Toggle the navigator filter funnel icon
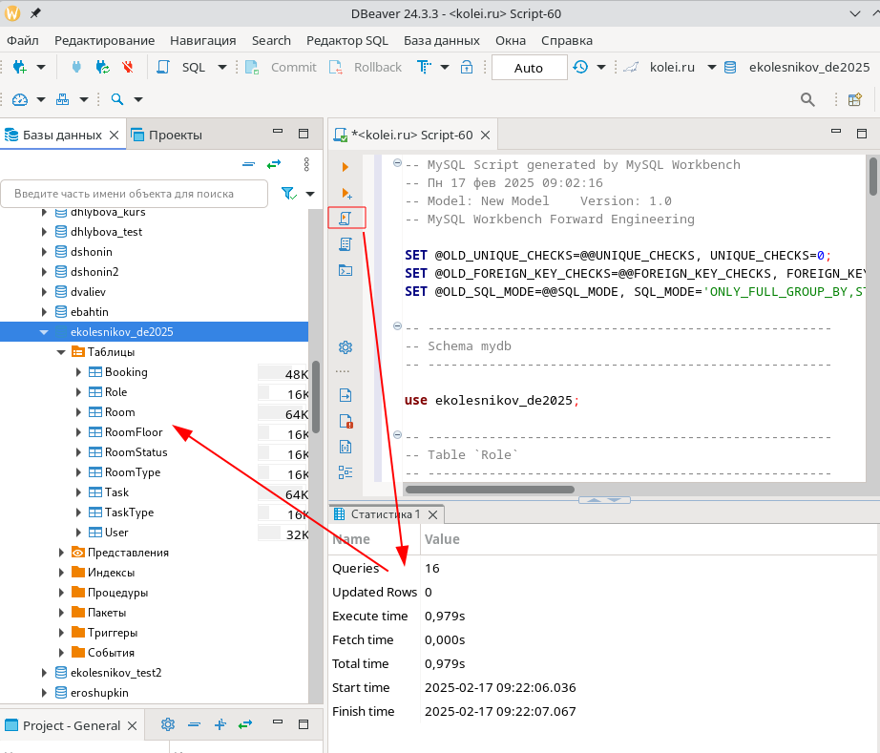This screenshot has height=753, width=880. pyautogui.click(x=288, y=194)
